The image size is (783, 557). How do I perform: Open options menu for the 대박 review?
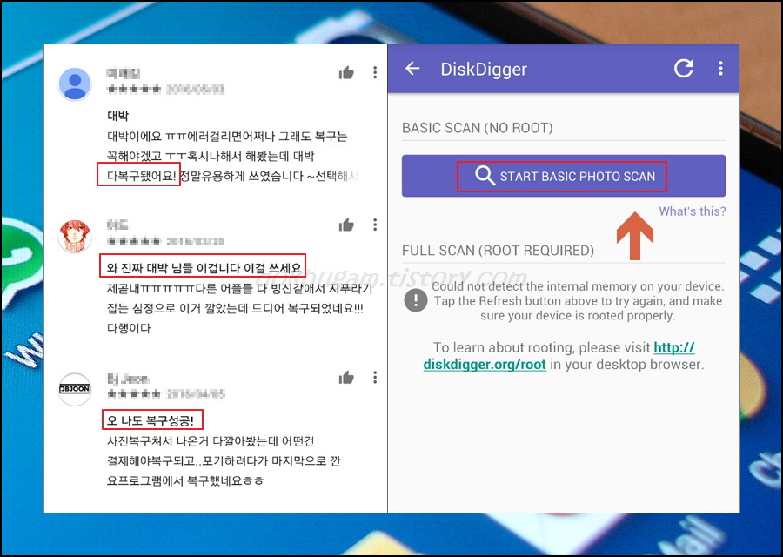coord(374,72)
